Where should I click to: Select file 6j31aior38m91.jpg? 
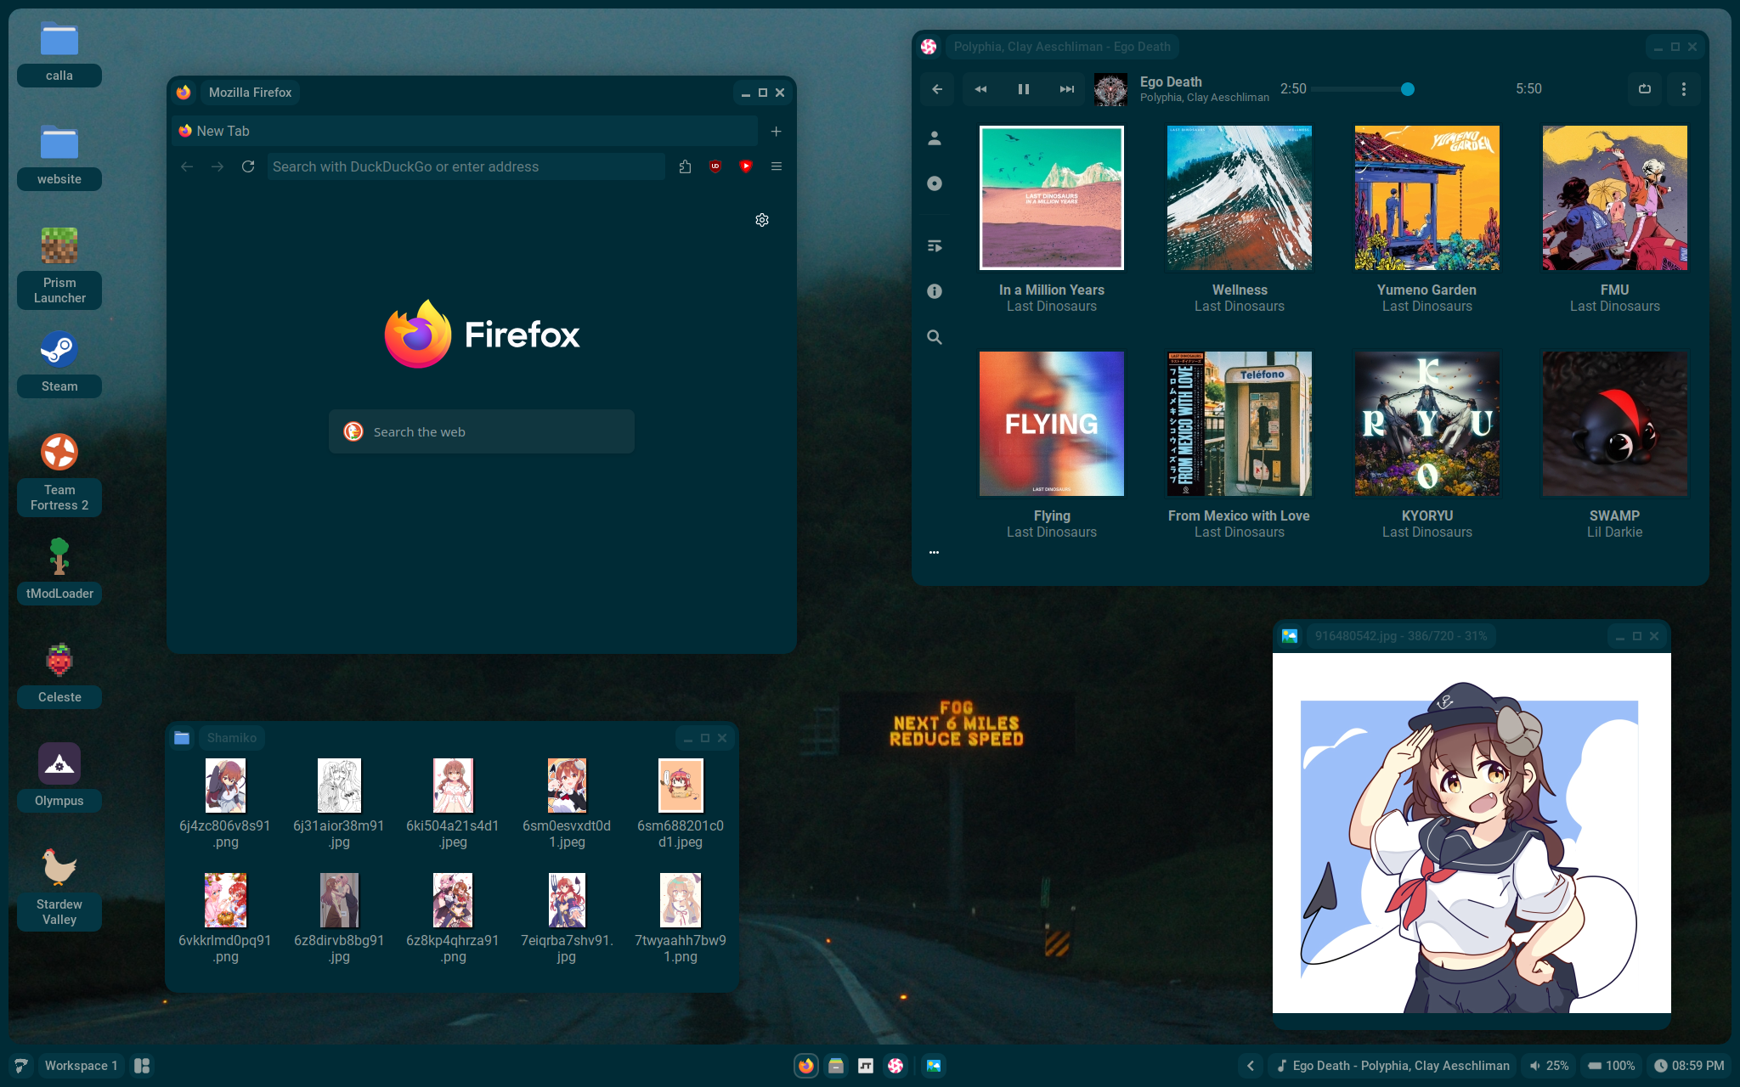339,803
